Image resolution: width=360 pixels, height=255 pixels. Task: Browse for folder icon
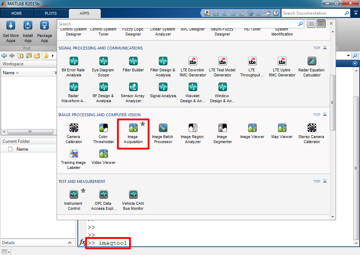tap(28, 56)
